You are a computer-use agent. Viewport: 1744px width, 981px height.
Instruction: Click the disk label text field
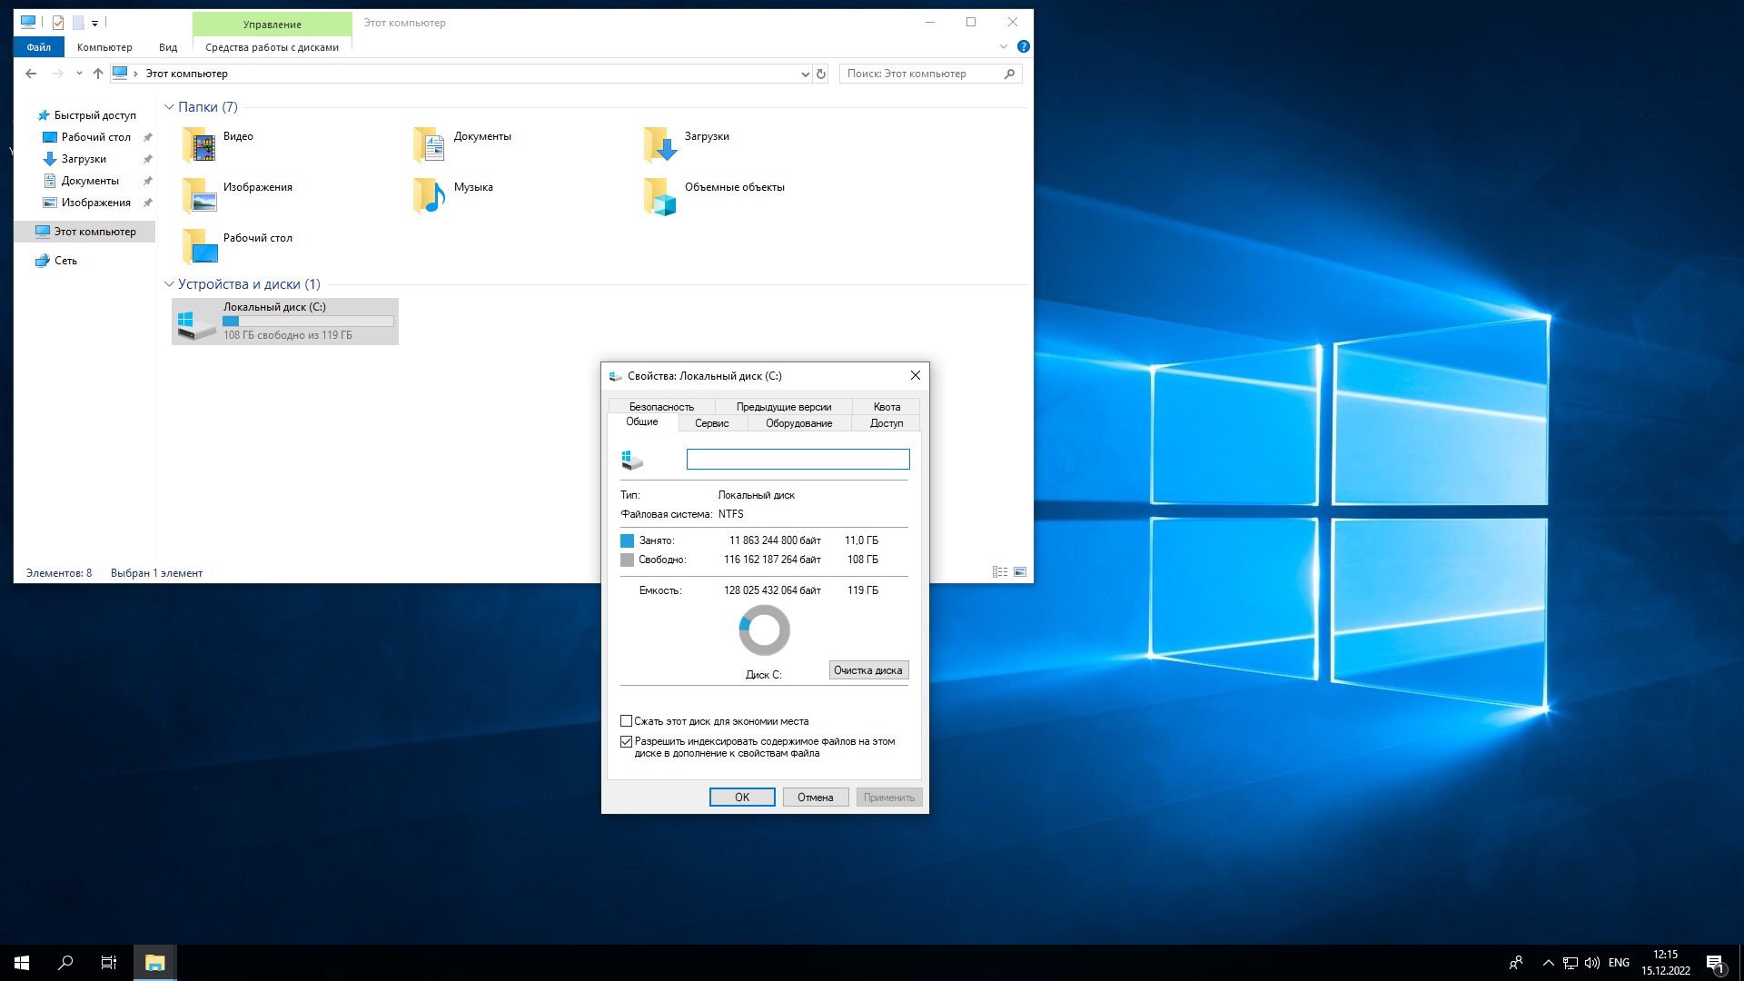798,460
